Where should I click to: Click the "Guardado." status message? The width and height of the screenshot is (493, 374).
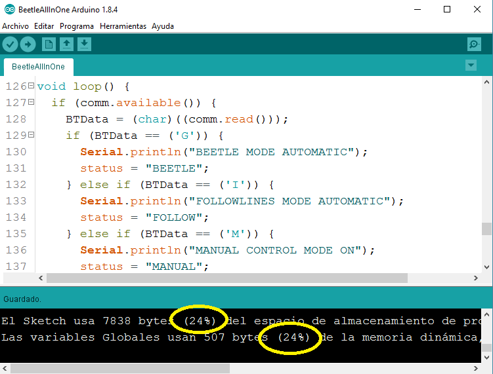[x=22, y=299]
